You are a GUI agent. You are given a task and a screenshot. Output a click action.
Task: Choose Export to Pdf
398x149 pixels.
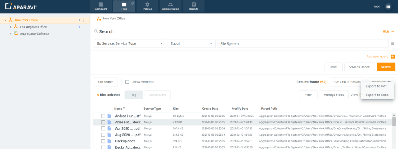(x=376, y=86)
